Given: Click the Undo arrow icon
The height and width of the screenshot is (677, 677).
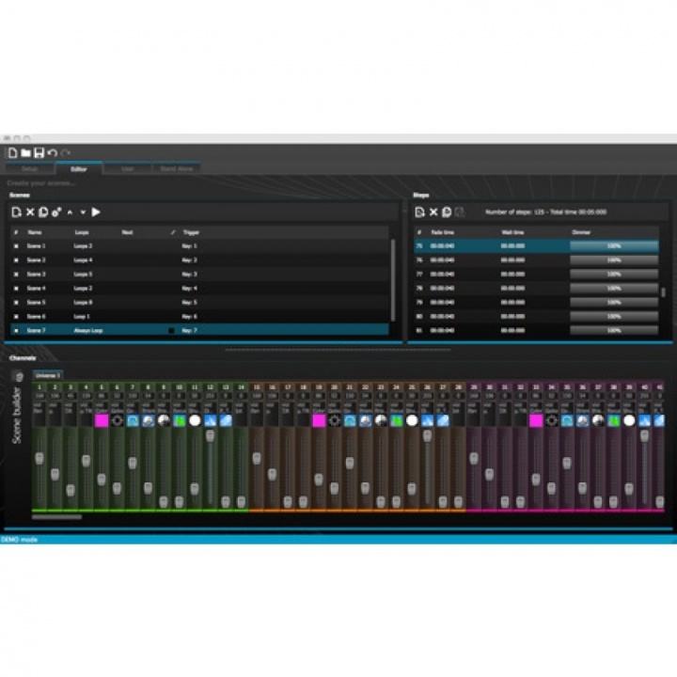Looking at the screenshot, I should point(53,153).
